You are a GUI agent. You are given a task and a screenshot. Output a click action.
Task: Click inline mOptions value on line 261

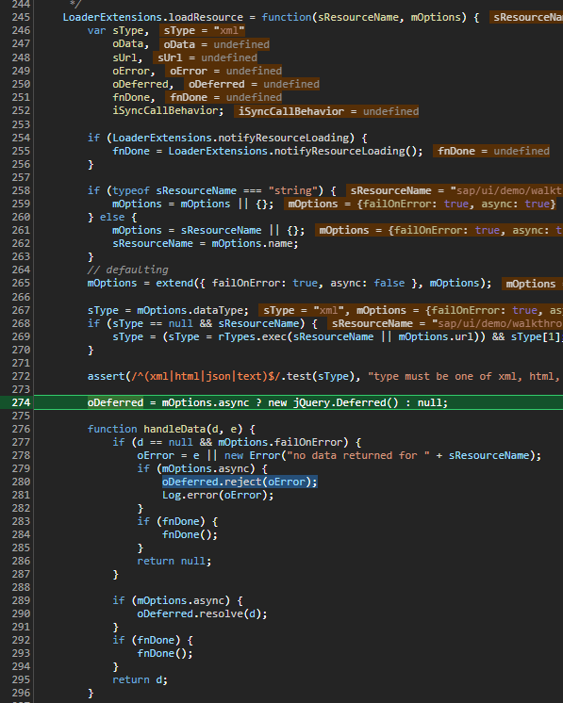point(439,231)
